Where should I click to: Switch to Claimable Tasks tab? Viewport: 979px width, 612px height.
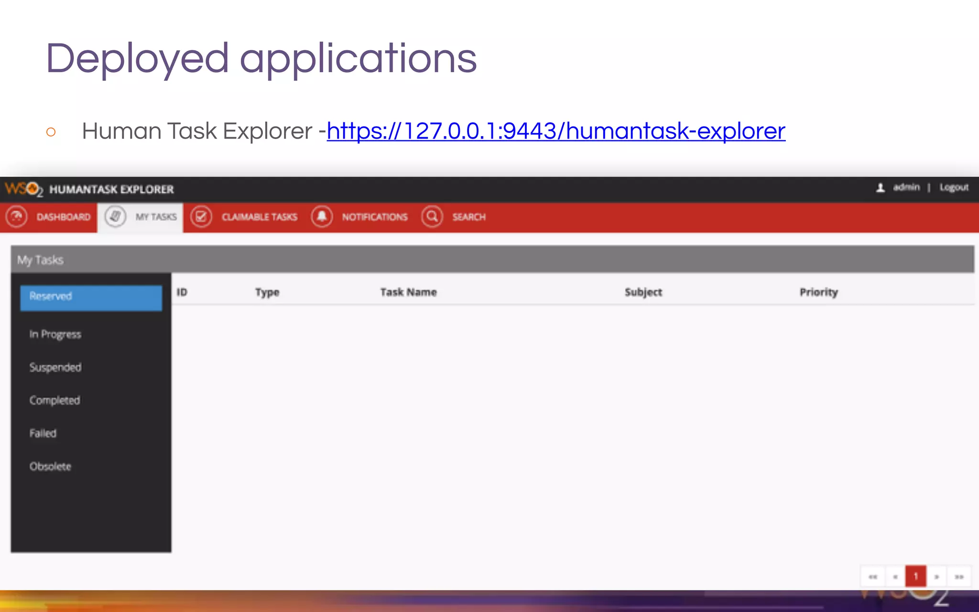244,217
